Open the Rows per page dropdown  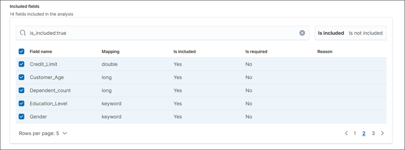(x=43, y=133)
